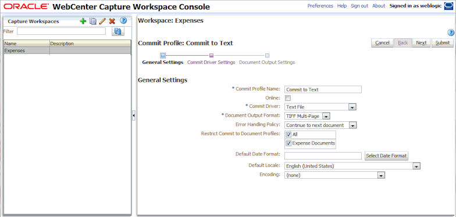The image size is (456, 217).
Task: Click the Commit Profile Name field
Action: coord(323,89)
